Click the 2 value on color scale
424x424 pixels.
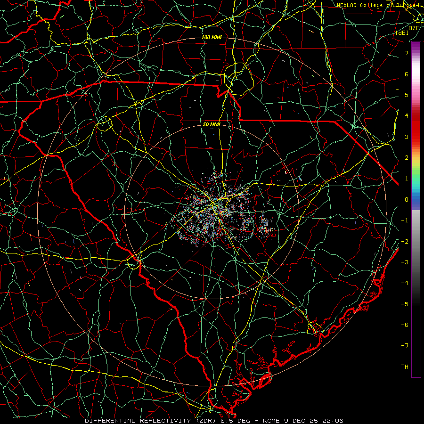coord(407,158)
